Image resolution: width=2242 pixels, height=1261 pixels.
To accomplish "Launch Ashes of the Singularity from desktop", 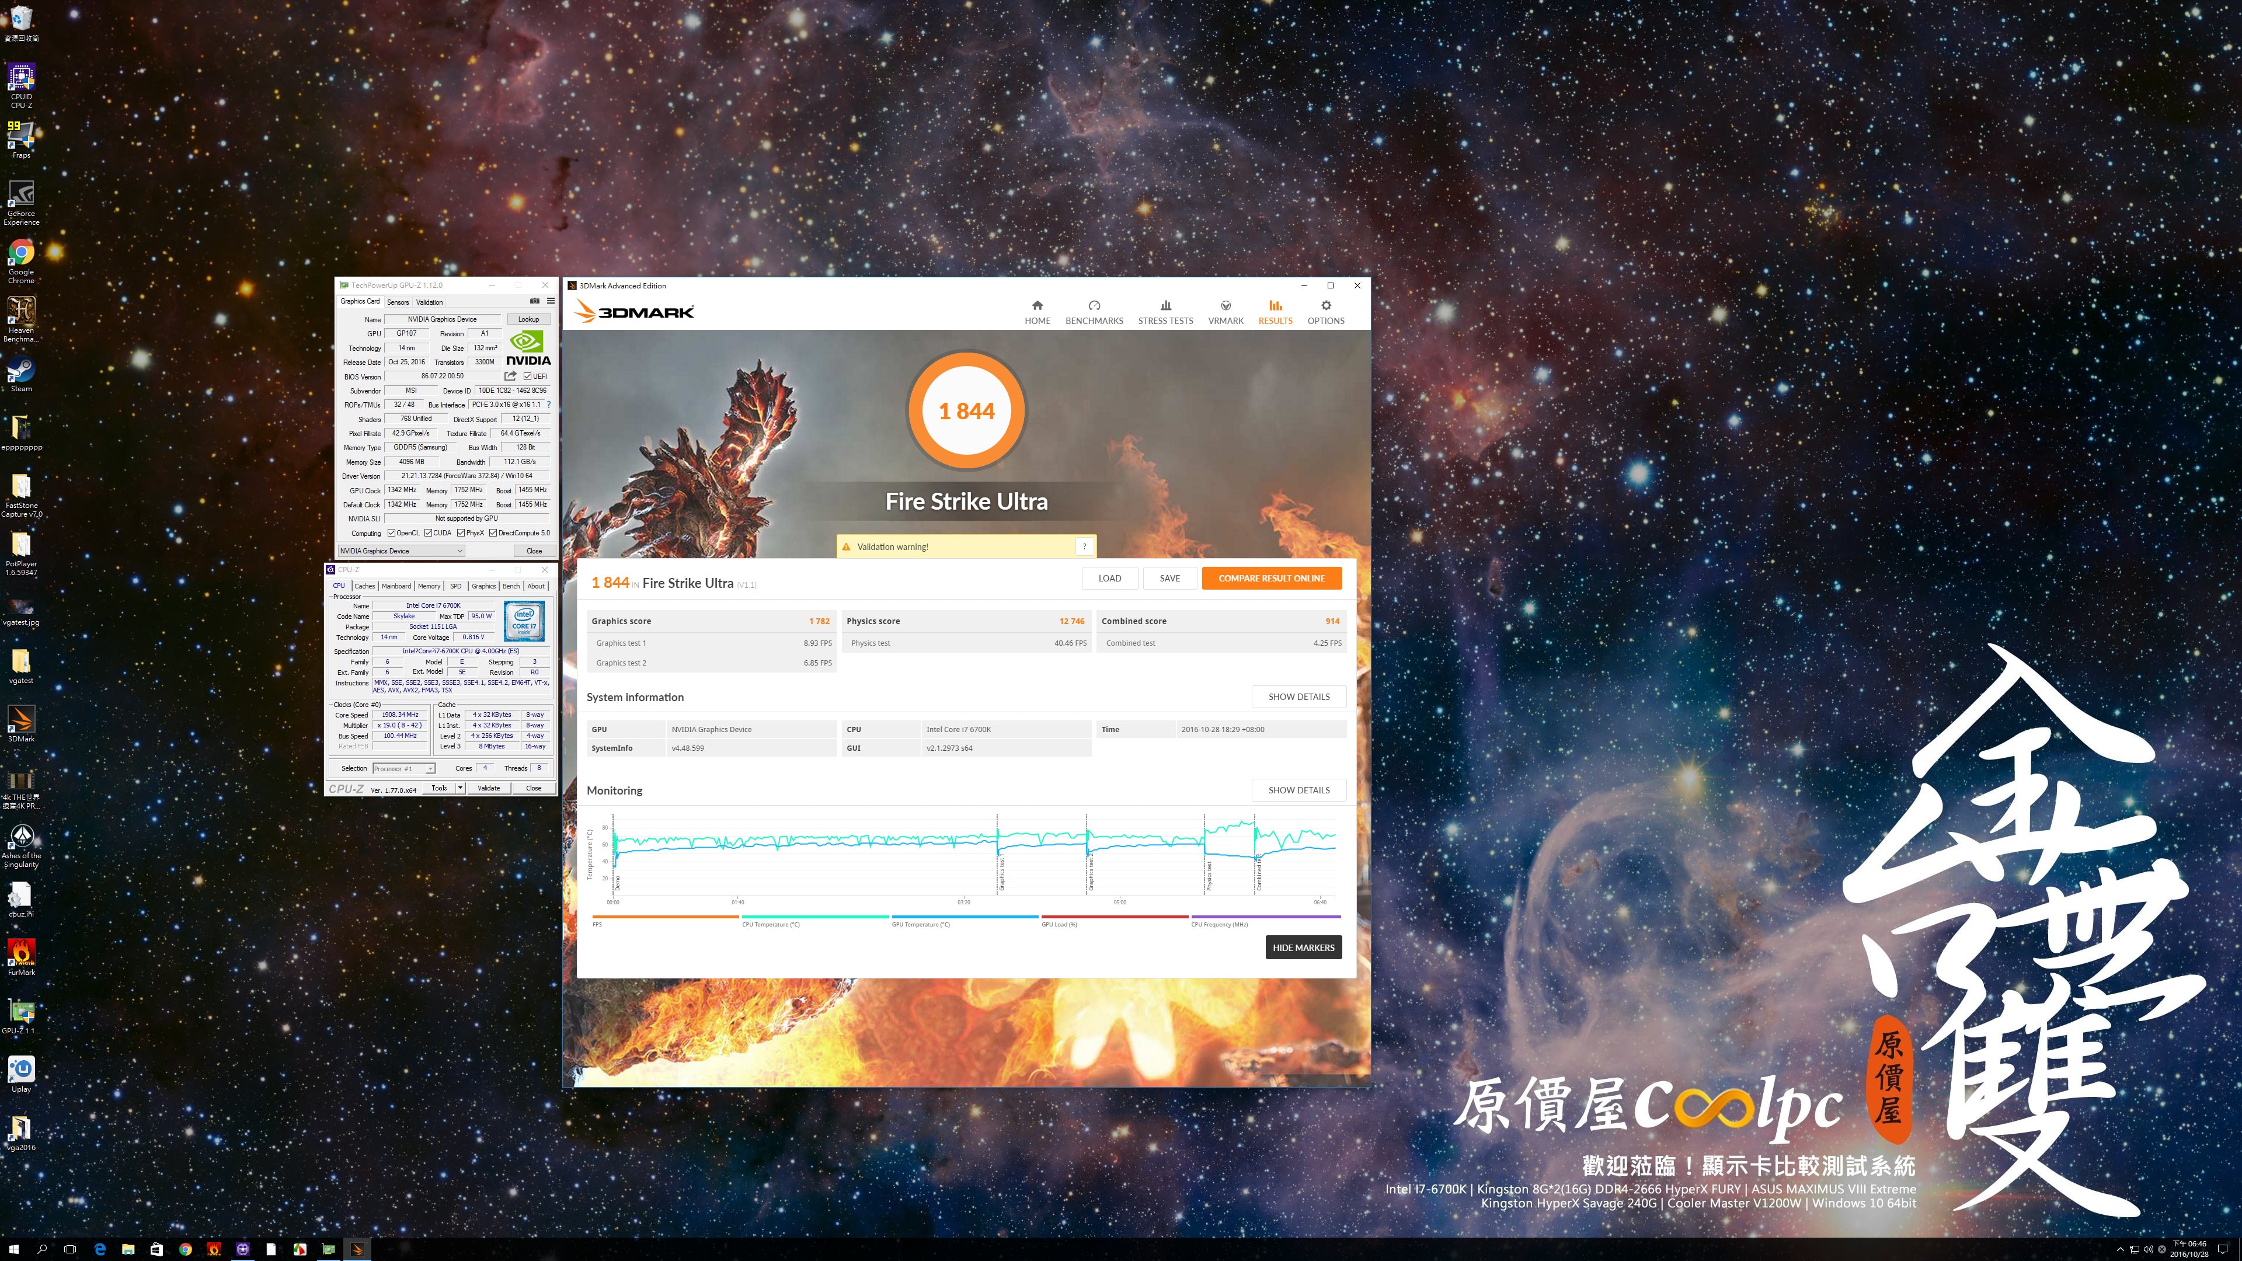I will 21,846.
